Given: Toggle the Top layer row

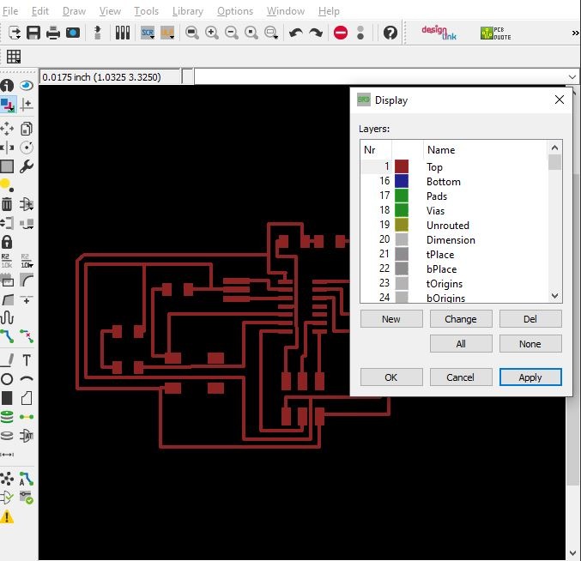Looking at the screenshot, I should (x=453, y=166).
